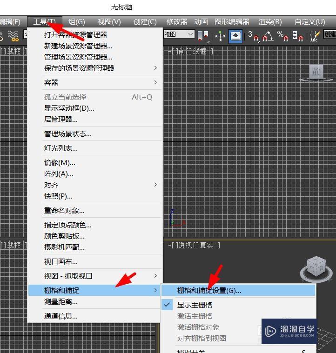The image size is (336, 353).
Task: Choose 镜像(M)... menu item
Action: tap(94, 162)
